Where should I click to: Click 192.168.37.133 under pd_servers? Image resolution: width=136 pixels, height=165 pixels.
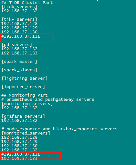19,53
